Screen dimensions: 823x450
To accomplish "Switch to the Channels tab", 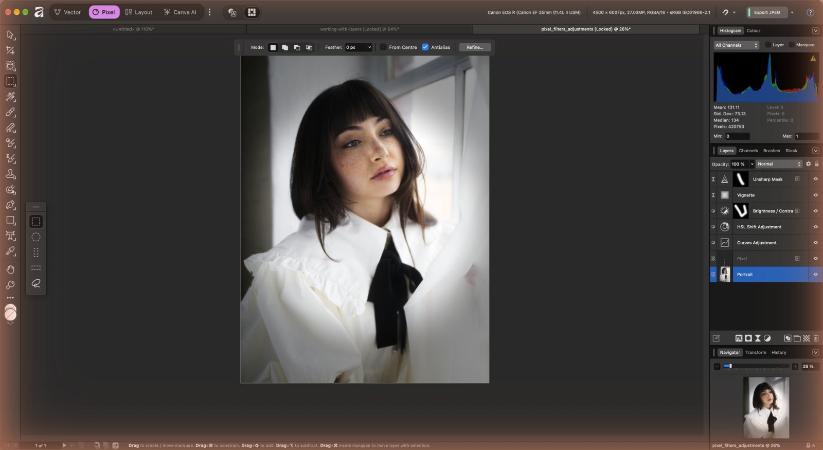I will [x=748, y=151].
